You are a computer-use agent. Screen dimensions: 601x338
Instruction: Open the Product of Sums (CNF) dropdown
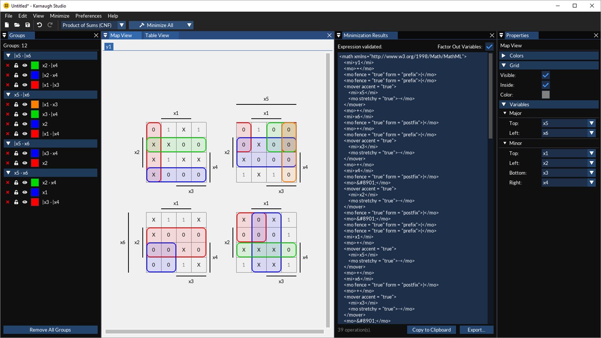click(122, 25)
